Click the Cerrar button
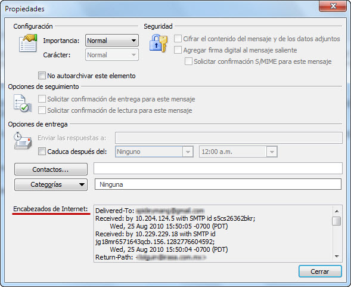 point(320,271)
